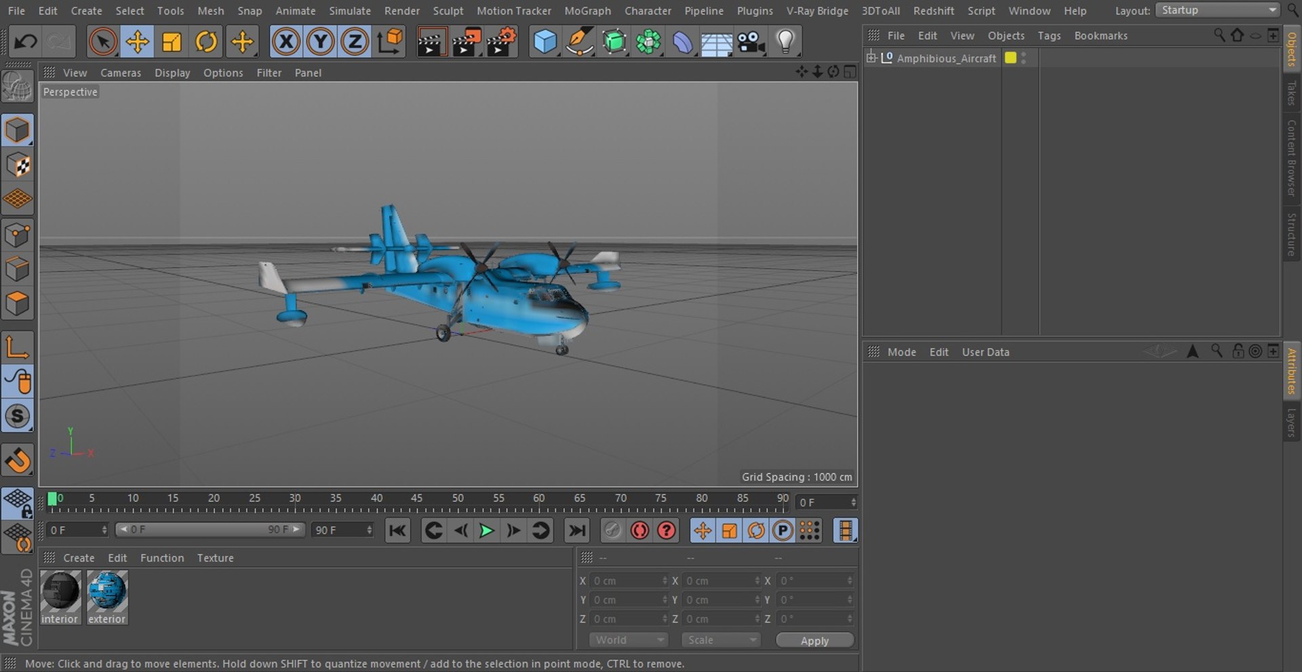Screen dimensions: 1302x672
Task: Switch to Edges mode
Action: tap(18, 269)
